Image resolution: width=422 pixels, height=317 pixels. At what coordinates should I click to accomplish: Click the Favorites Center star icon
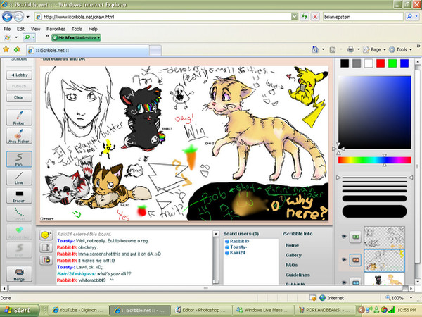tap(6, 49)
